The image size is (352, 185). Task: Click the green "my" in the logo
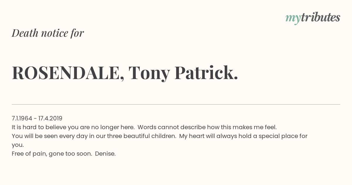[x=293, y=18]
